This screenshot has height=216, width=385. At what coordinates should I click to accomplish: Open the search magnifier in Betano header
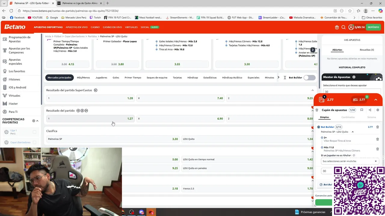(x=343, y=27)
